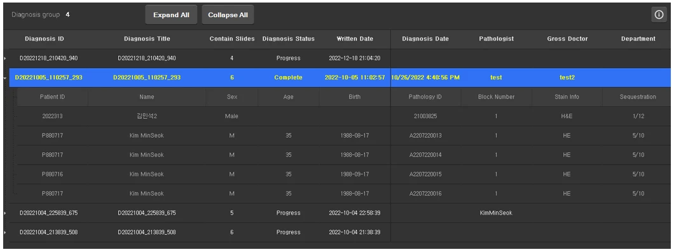Select highlighted Diagnosis ID D20221005_110257_293

[48, 77]
